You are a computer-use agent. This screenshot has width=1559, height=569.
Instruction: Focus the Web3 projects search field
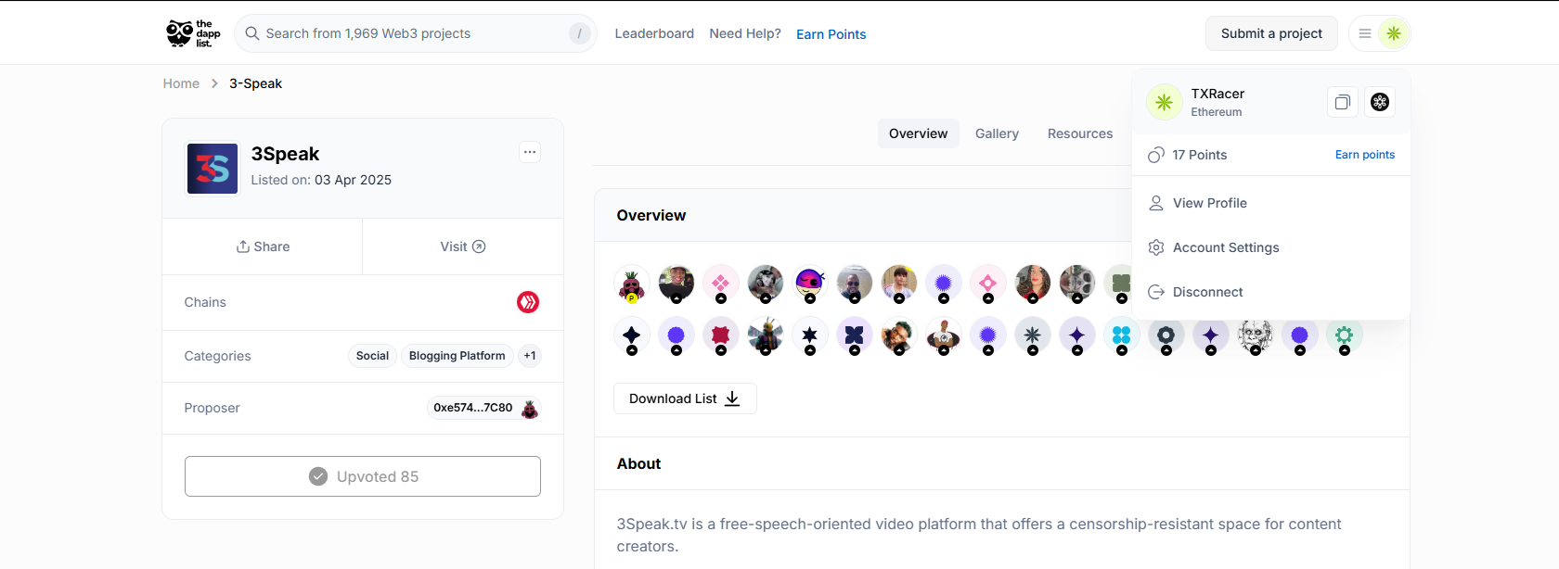pos(408,33)
